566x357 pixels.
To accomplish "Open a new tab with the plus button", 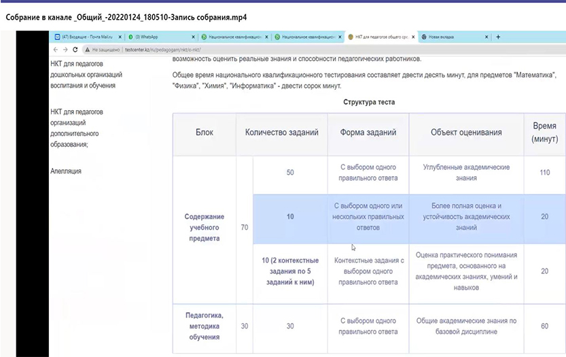I will click(498, 37).
